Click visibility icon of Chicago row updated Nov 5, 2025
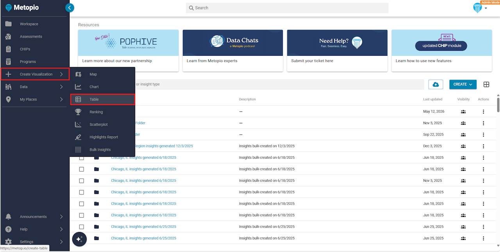The width and height of the screenshot is (500, 252). tap(463, 181)
